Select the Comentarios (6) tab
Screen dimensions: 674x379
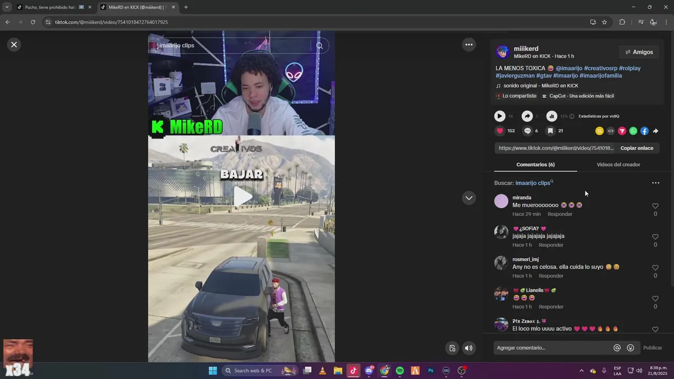pyautogui.click(x=536, y=165)
